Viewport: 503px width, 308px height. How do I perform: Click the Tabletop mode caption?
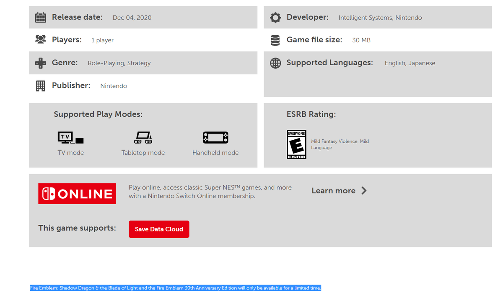(143, 153)
